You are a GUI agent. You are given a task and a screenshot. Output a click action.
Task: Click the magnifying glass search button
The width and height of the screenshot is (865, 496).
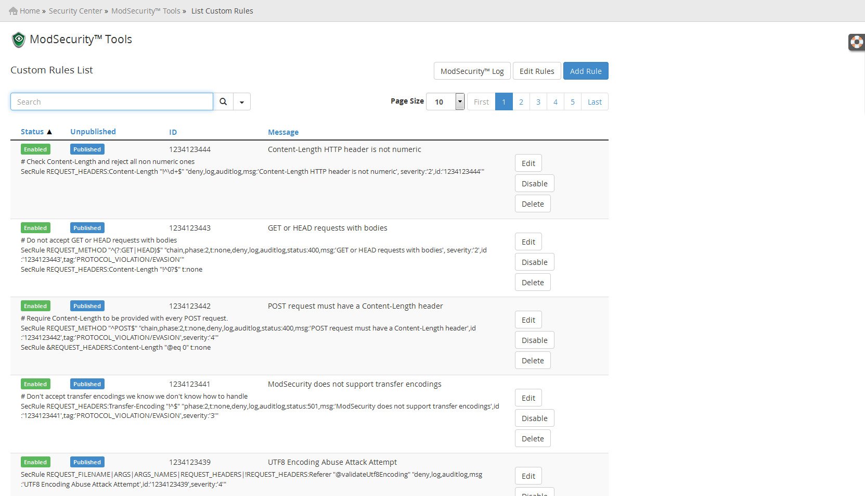(223, 101)
